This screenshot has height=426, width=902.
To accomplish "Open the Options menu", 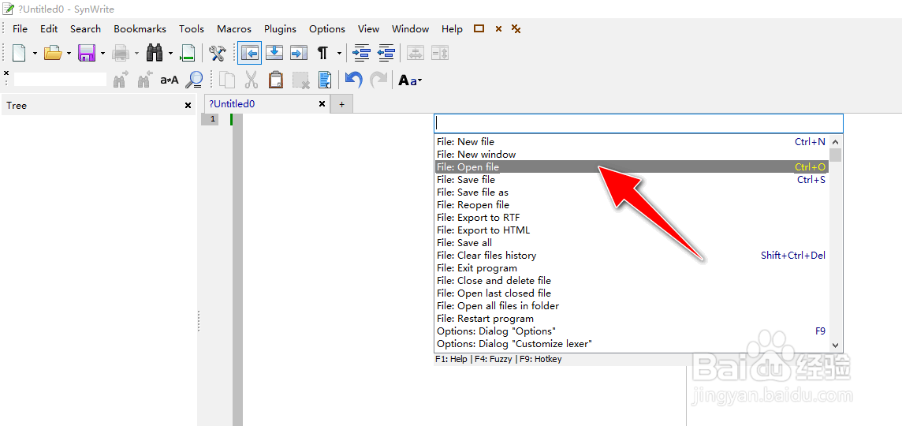I will click(x=326, y=28).
